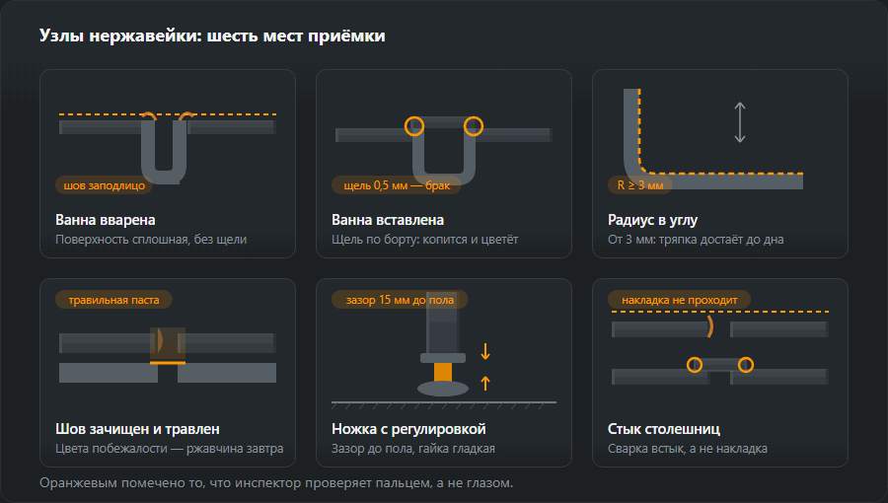The height and width of the screenshot is (503, 888).
Task: Select the text 'Сварка встык, а не накладка'
Action: coord(688,449)
